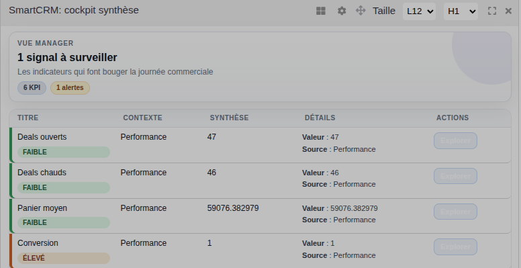521x268 pixels.
Task: Click the 6 KPI badge
Action: click(32, 88)
